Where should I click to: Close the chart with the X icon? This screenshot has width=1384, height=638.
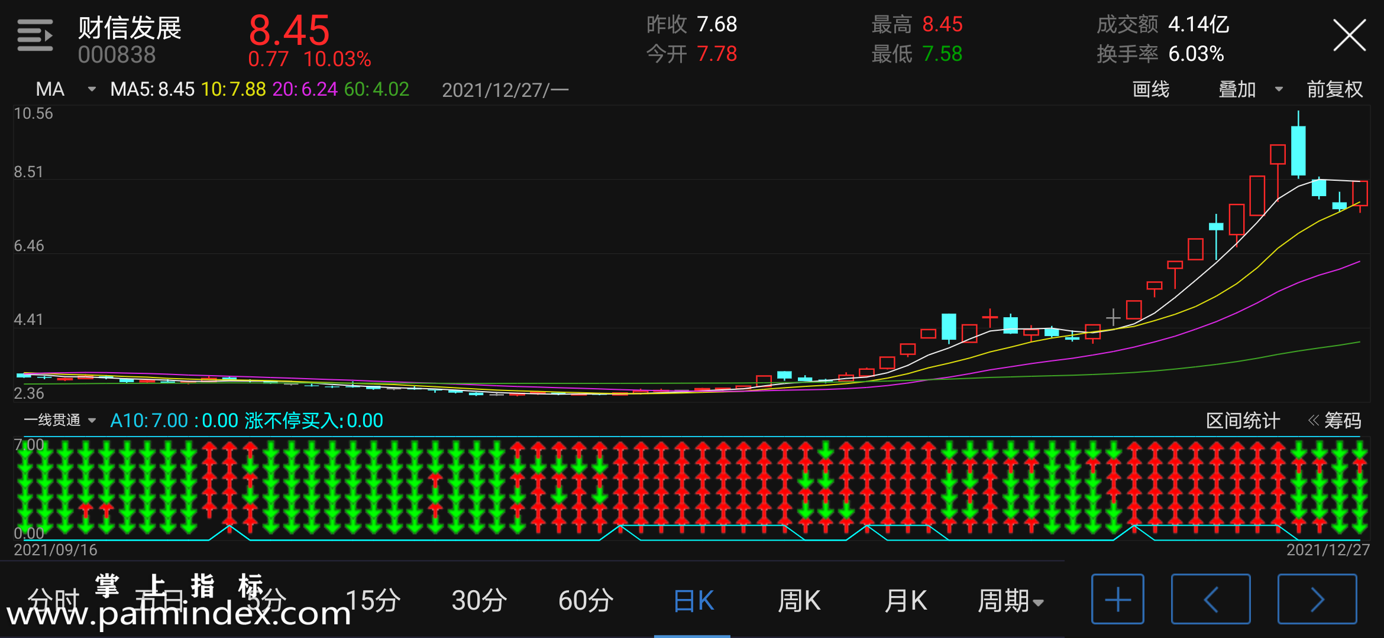[x=1349, y=35]
